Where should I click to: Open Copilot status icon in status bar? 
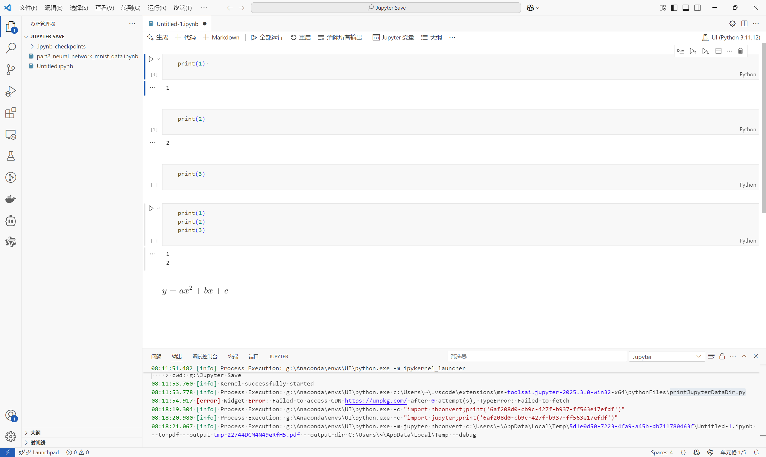(697, 453)
